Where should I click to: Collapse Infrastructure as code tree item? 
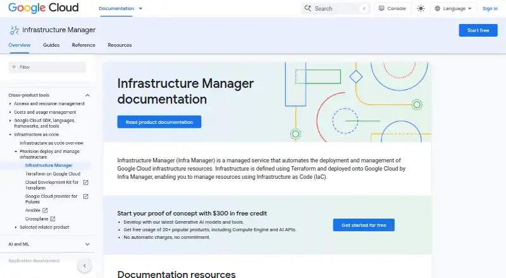(x=10, y=135)
